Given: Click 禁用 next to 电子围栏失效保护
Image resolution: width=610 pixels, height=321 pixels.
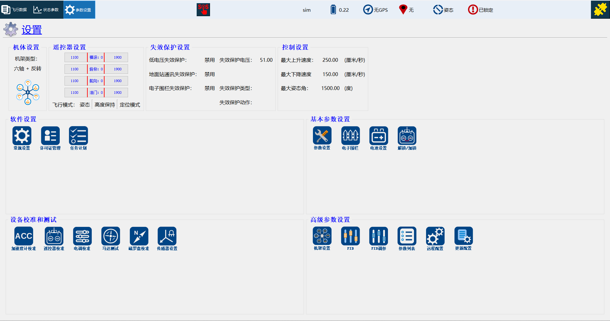Looking at the screenshot, I should coord(210,88).
